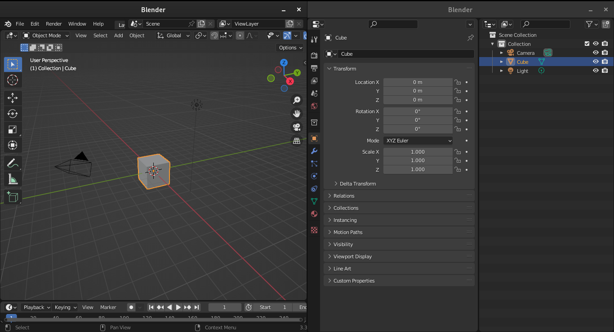Viewport: 614px width, 332px height.
Task: Lock the Location X value
Action: pyautogui.click(x=458, y=82)
